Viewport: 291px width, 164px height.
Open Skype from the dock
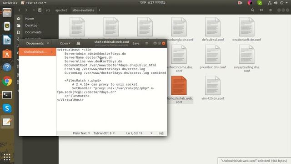(7, 108)
